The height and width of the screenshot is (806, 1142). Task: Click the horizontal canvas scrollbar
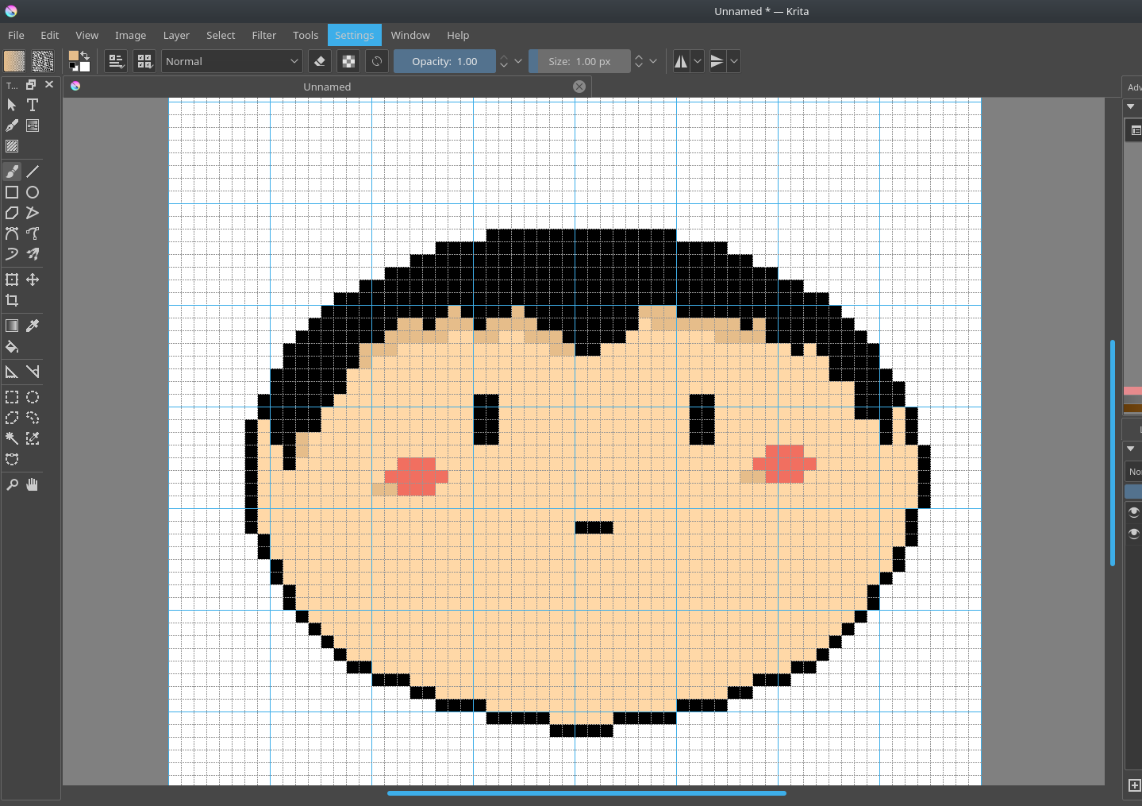pos(586,793)
